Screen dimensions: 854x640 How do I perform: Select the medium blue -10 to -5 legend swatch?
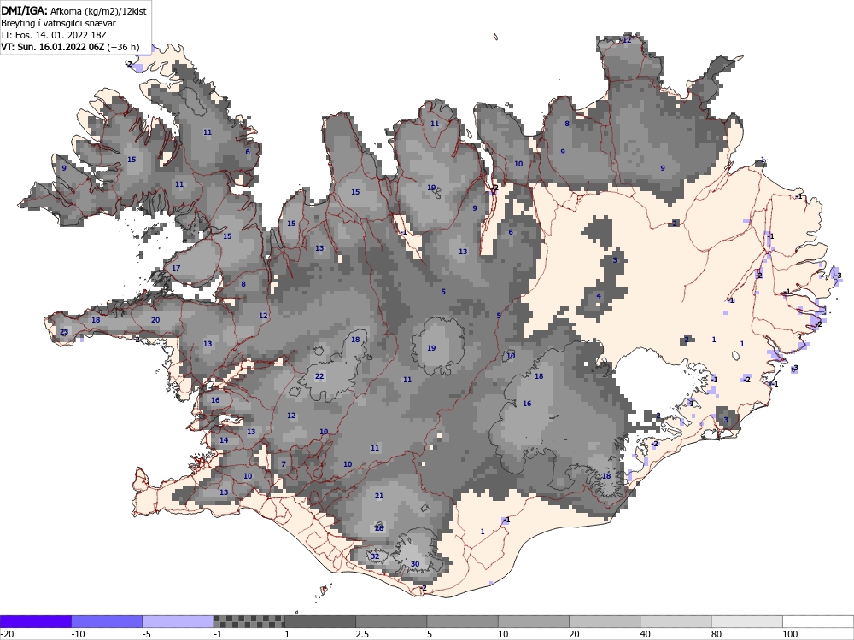107,621
